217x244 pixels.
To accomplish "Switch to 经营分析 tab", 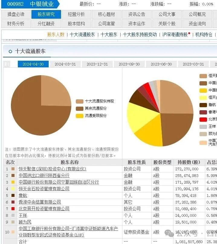I will point(76,14).
